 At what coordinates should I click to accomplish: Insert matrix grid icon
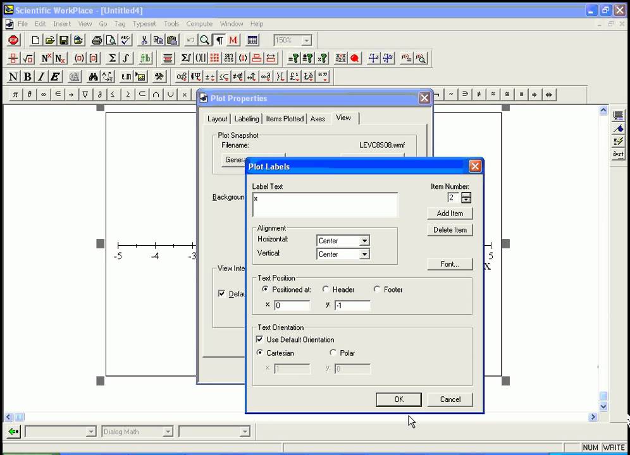point(214,58)
